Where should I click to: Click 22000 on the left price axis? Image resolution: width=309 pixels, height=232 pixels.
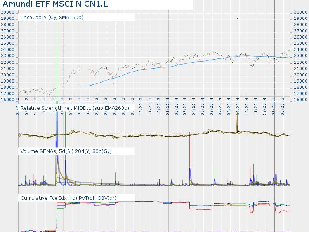point(8,62)
